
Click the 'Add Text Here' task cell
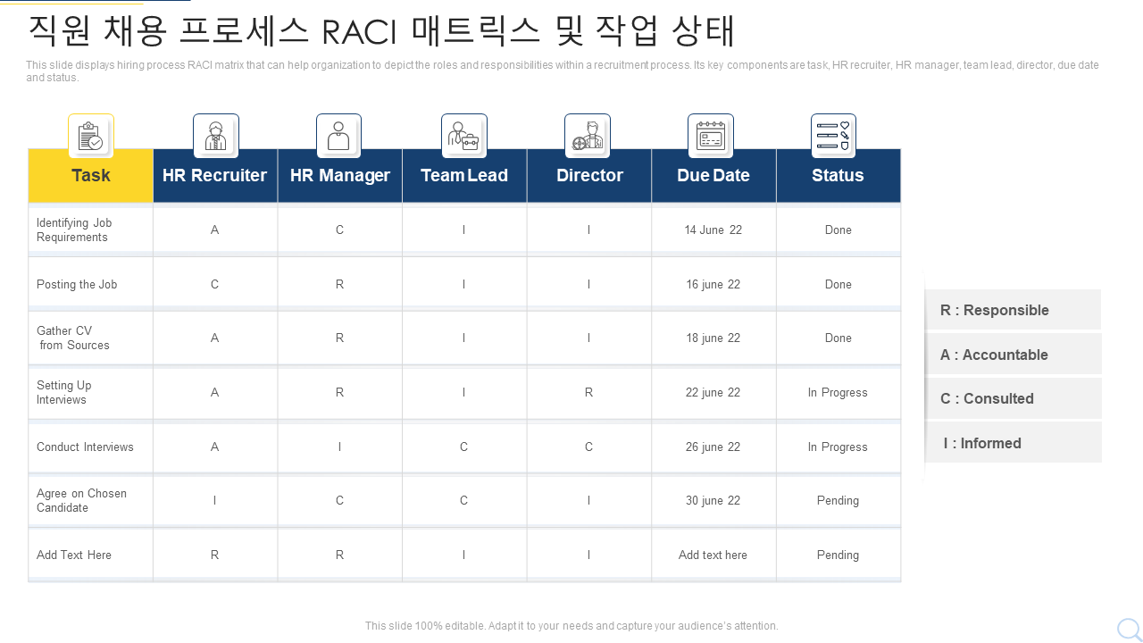tap(91, 555)
